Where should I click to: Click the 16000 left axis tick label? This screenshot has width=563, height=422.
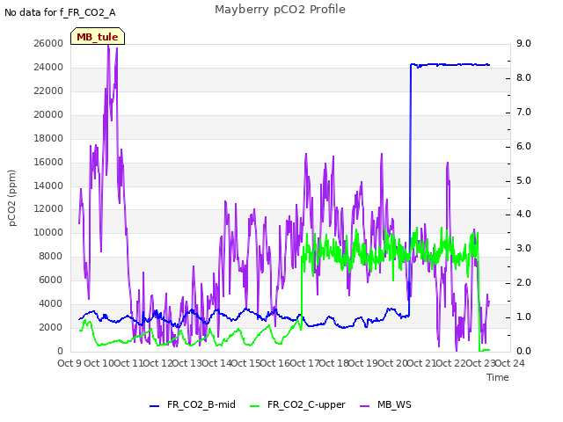48,162
